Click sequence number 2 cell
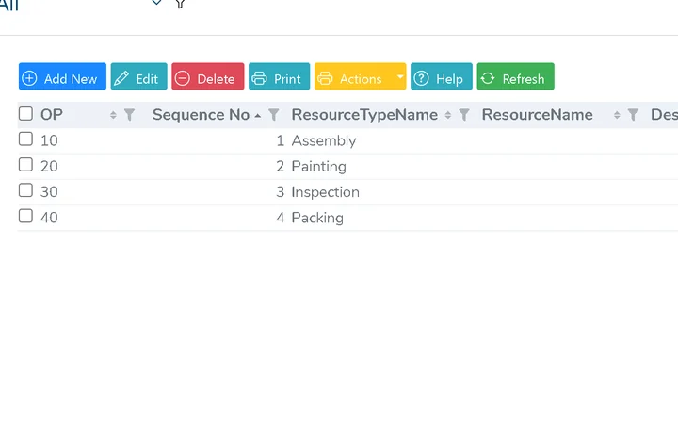Viewport: 678px width, 424px height. point(281,166)
